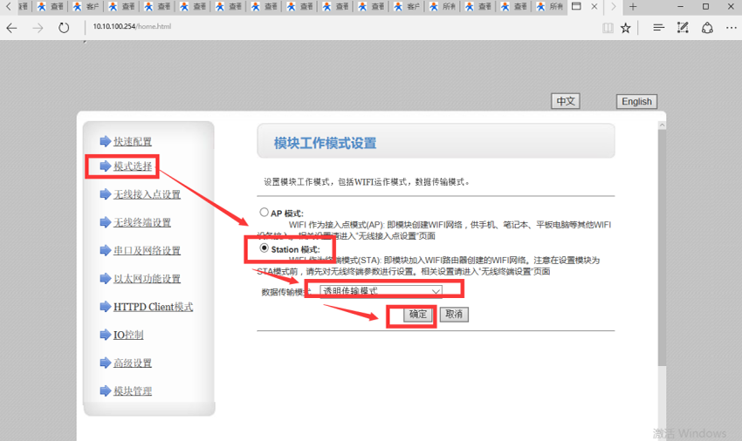The image size is (742, 441).
Task: Expand the 数据传输模式 dropdown
Action: click(381, 291)
